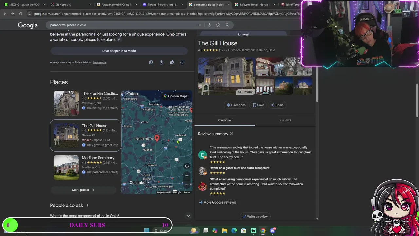Screen dimensions: 419x236
Task: Reload the current page
Action: (x=20, y=14)
